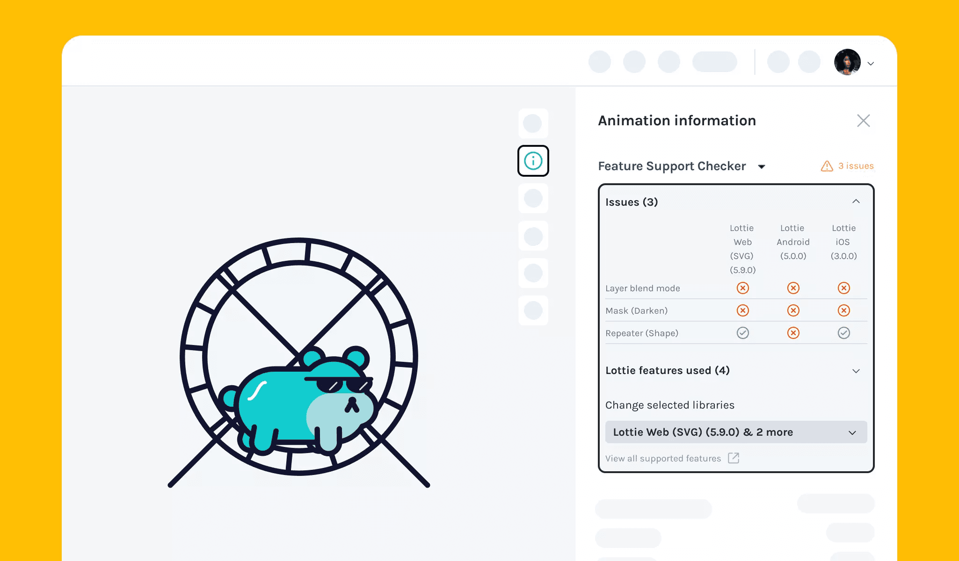Click the user avatar photo in the top bar
This screenshot has width=959, height=561.
click(848, 61)
